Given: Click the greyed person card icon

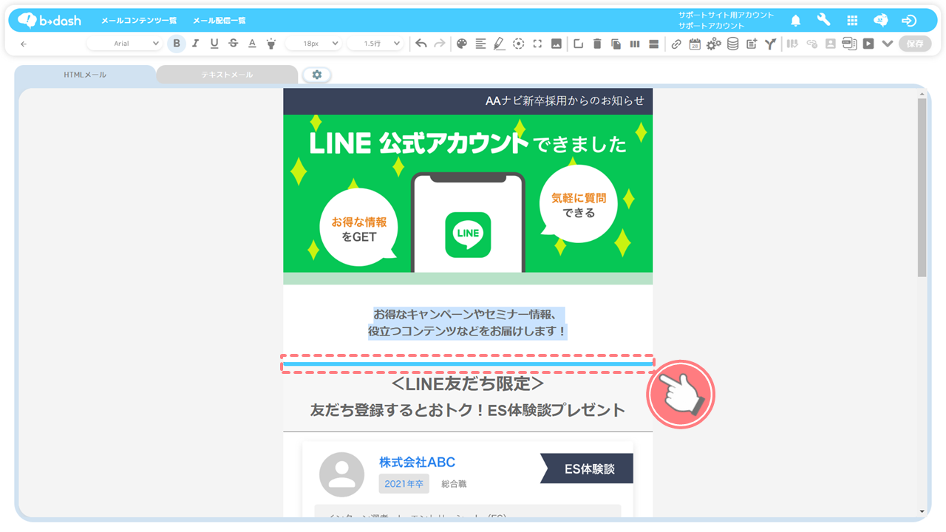Looking at the screenshot, I should click(831, 44).
